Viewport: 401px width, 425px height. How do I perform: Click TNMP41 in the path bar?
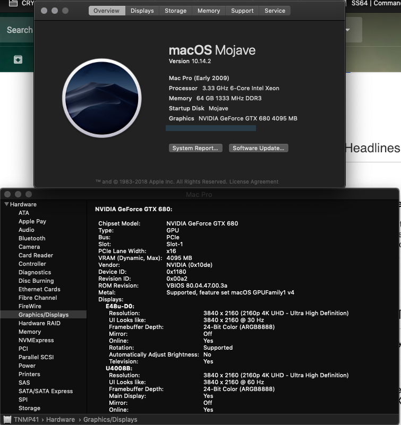pyautogui.click(x=27, y=420)
